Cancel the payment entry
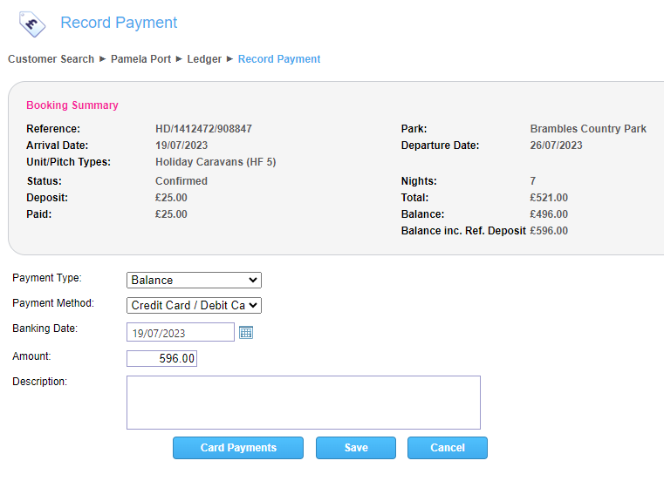Screen dimensions: 664x481 pos(447,448)
